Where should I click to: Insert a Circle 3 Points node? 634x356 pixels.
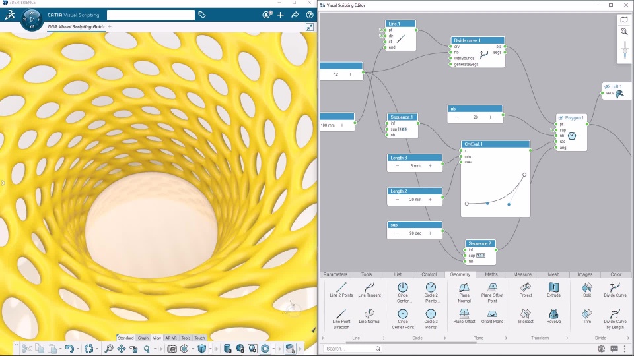pyautogui.click(x=431, y=319)
